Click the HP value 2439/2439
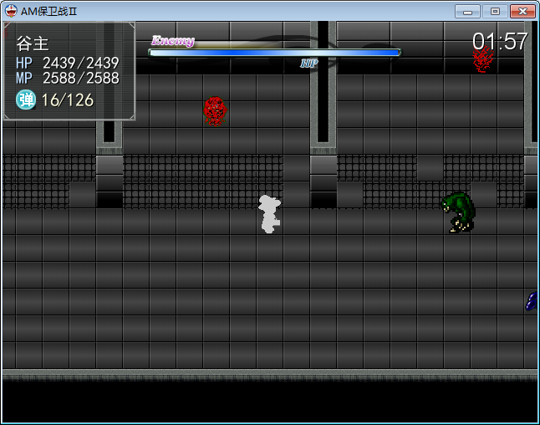This screenshot has height=425, width=540. (x=81, y=63)
